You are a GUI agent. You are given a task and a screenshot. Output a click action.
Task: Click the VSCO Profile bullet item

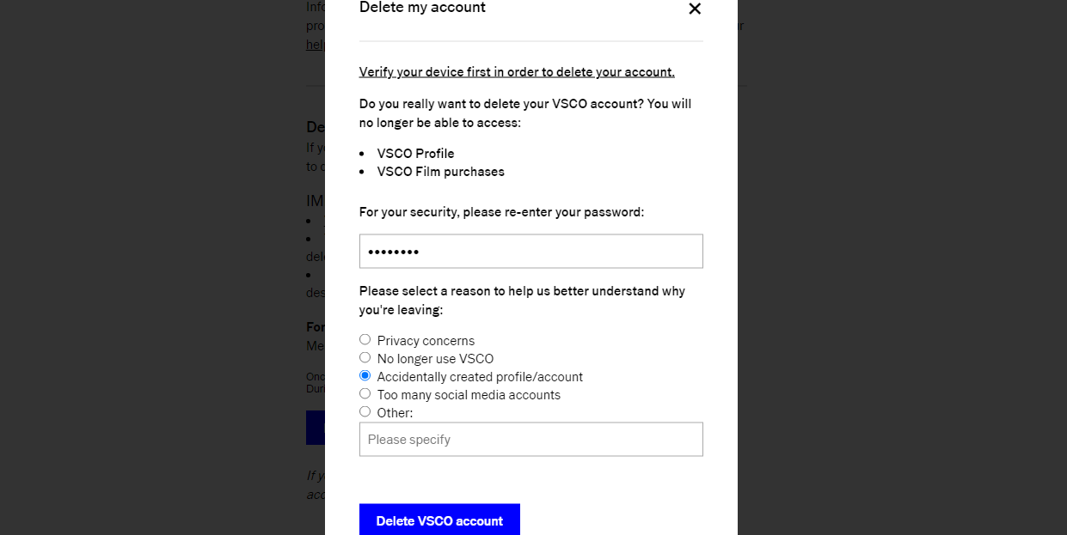[x=415, y=153]
